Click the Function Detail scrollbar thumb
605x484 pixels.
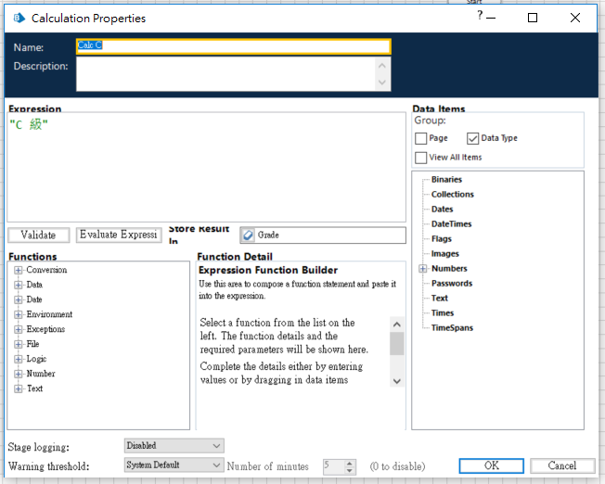coord(396,343)
